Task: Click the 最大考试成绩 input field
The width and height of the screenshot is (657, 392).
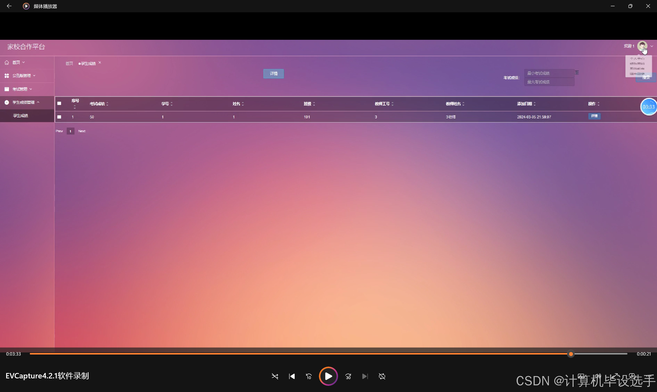Action: (549, 82)
